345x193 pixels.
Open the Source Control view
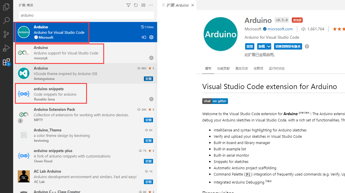6,34
